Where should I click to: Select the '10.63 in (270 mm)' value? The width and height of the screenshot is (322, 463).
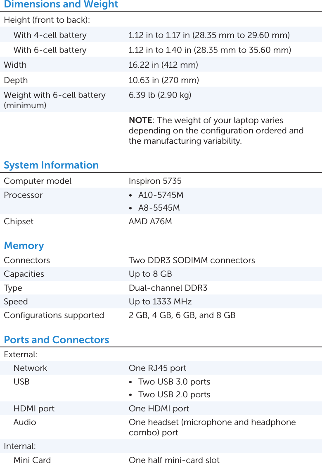coord(164,80)
